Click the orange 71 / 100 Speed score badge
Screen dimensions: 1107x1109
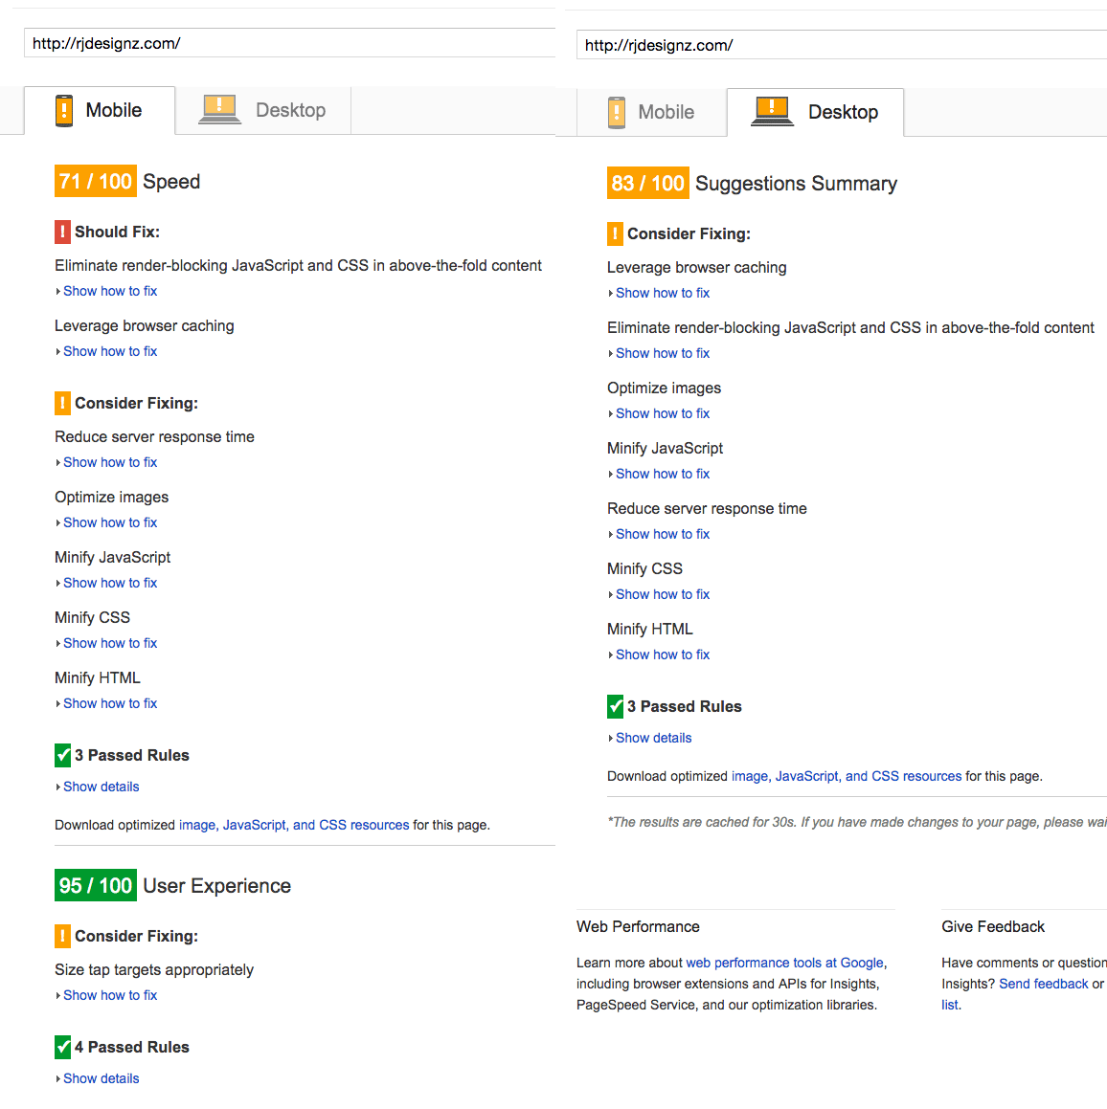96,181
